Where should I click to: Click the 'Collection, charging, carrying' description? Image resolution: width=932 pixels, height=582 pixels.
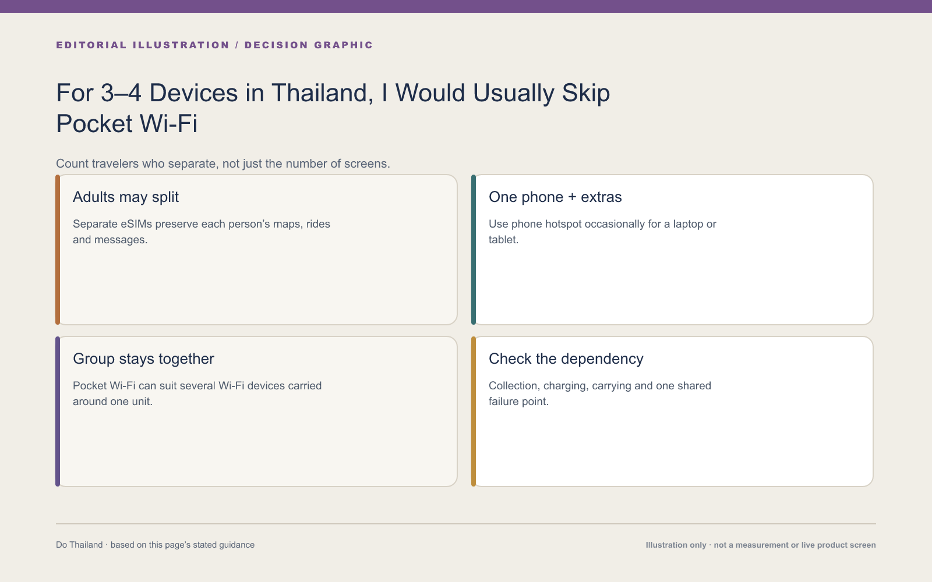[x=600, y=393]
